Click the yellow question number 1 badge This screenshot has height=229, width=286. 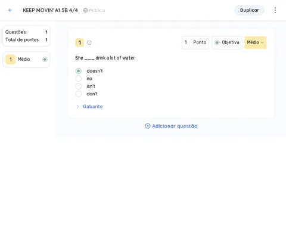click(x=80, y=42)
